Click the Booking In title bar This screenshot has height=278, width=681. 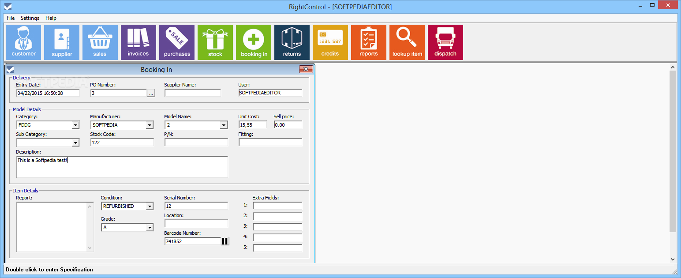pos(156,69)
